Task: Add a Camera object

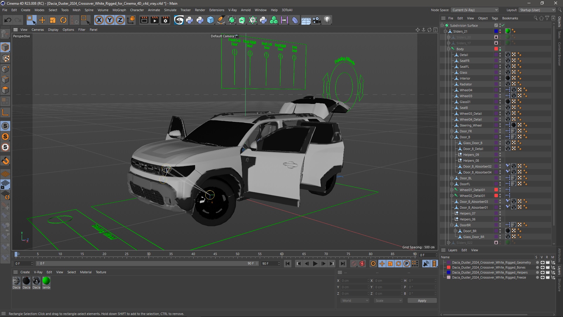Action: pos(316,20)
